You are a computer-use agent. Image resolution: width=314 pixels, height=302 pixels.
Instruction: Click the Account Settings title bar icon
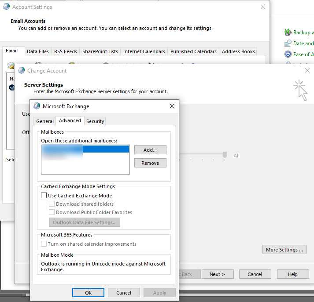tap(7, 7)
